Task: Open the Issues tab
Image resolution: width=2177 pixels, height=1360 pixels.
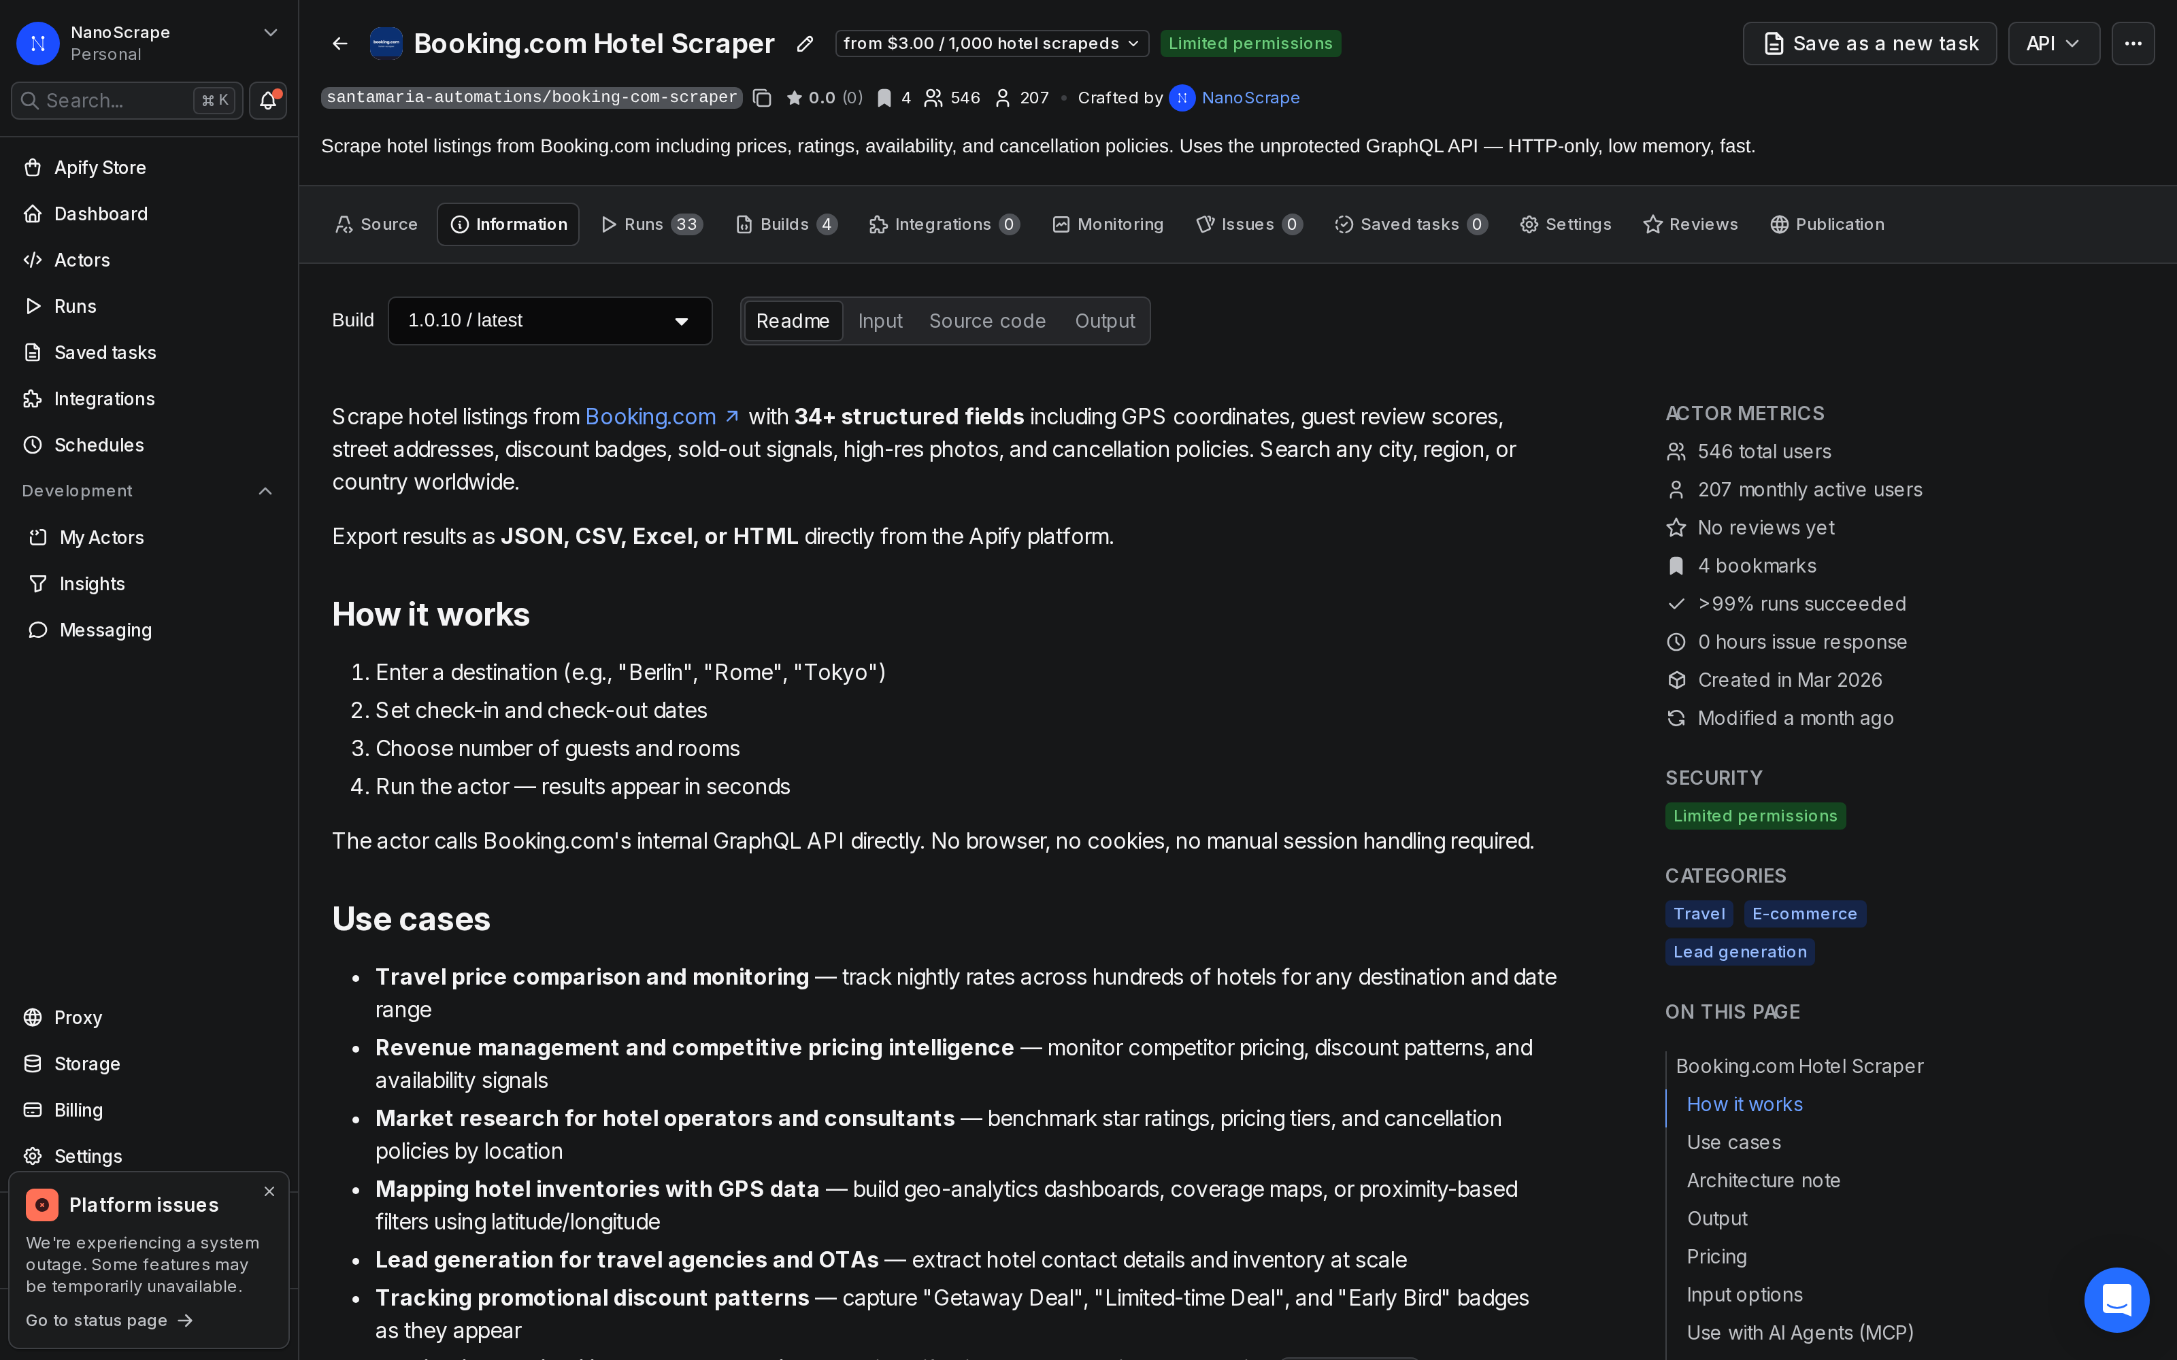Action: (x=1248, y=224)
